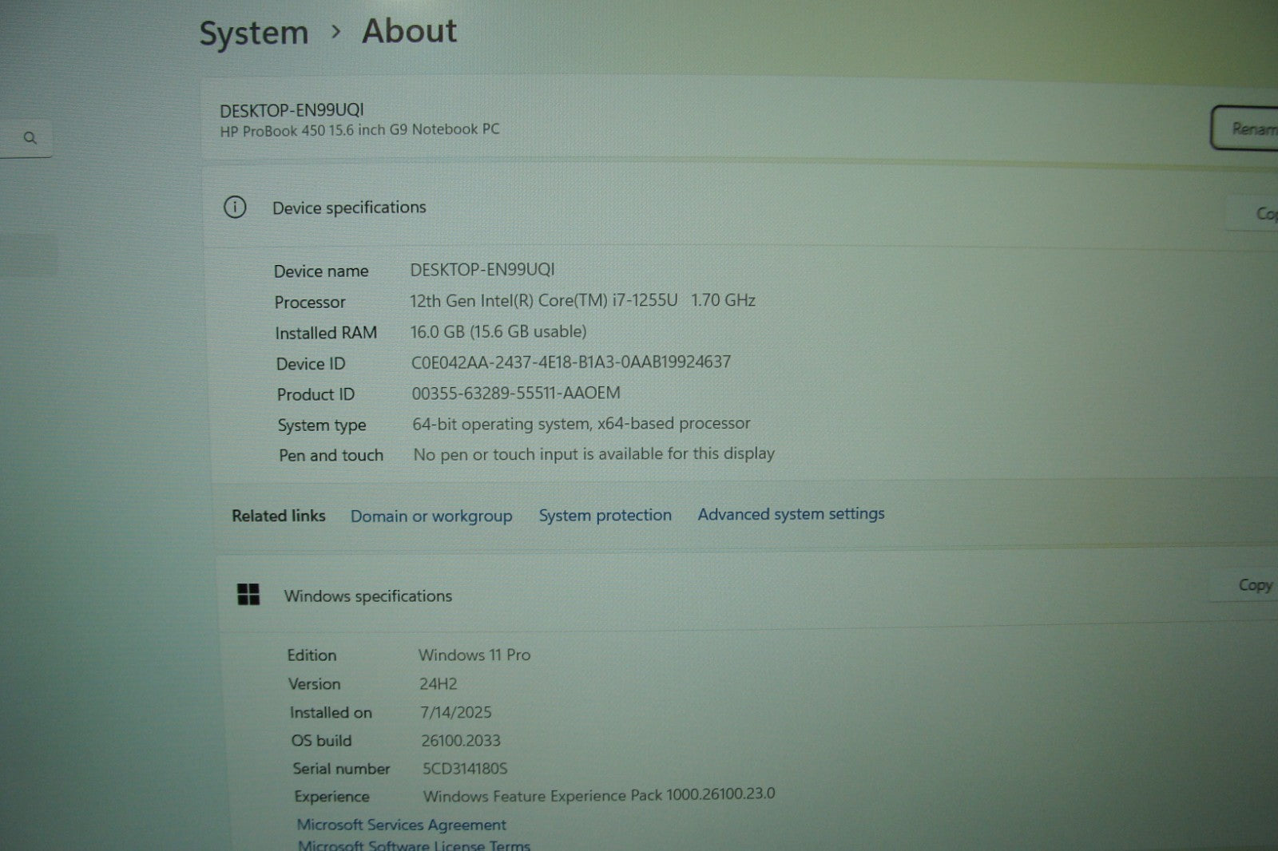The image size is (1278, 851).
Task: Open the Microsoft Services Agreement link
Action: pyautogui.click(x=402, y=825)
